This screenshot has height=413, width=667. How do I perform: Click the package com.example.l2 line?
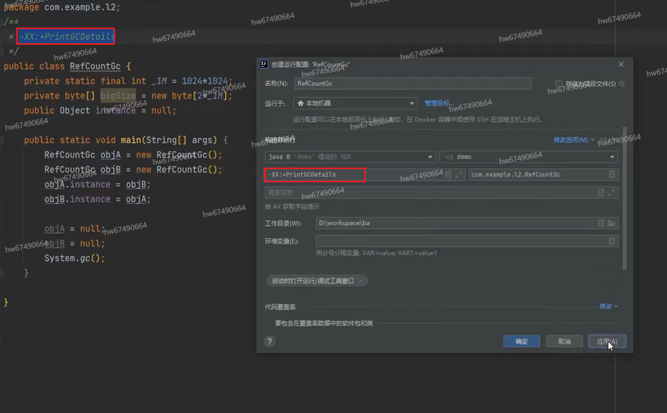click(x=62, y=8)
